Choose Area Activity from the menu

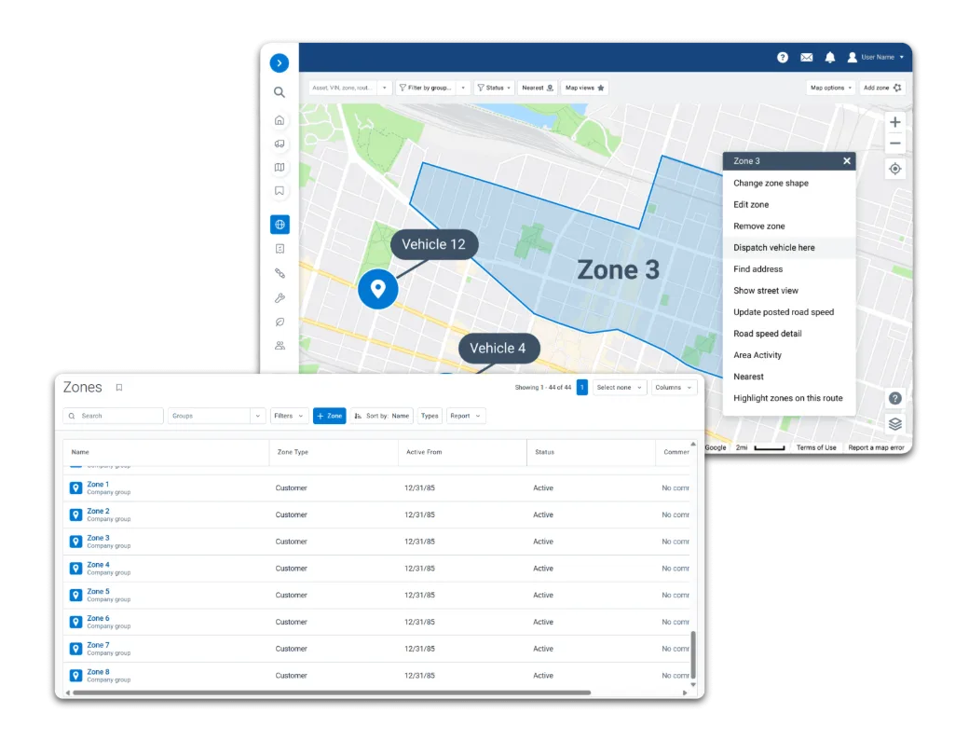coord(789,355)
